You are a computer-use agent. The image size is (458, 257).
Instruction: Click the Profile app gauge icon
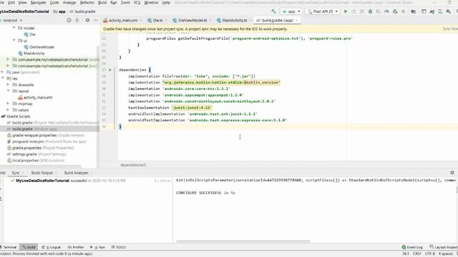tap(386, 11)
